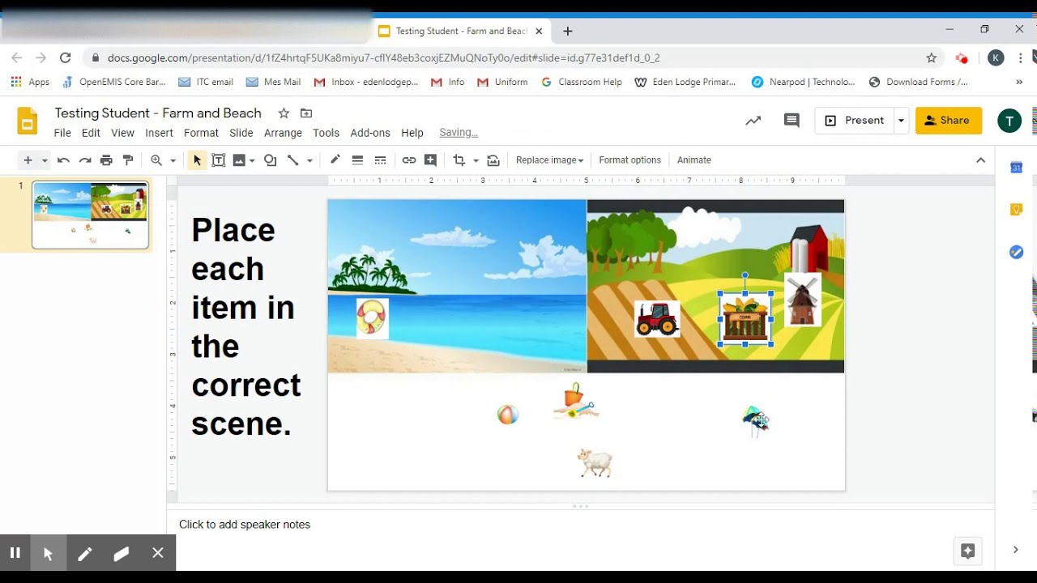Image resolution: width=1037 pixels, height=583 pixels.
Task: Click the activity trend arrow icon
Action: pos(753,121)
